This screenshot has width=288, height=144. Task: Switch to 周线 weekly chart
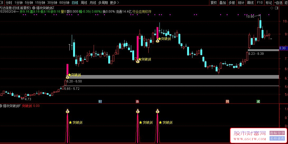point(84,3)
